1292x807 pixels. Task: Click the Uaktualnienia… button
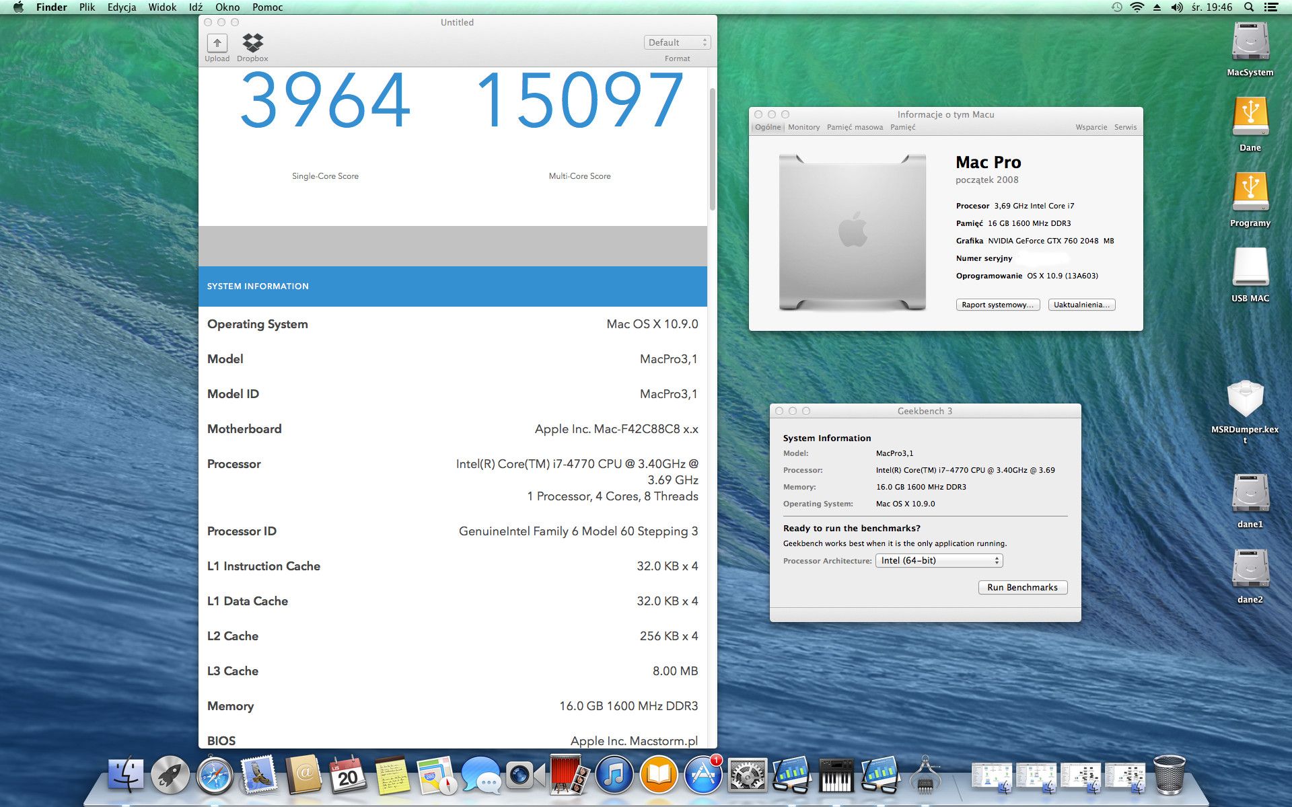(x=1081, y=305)
